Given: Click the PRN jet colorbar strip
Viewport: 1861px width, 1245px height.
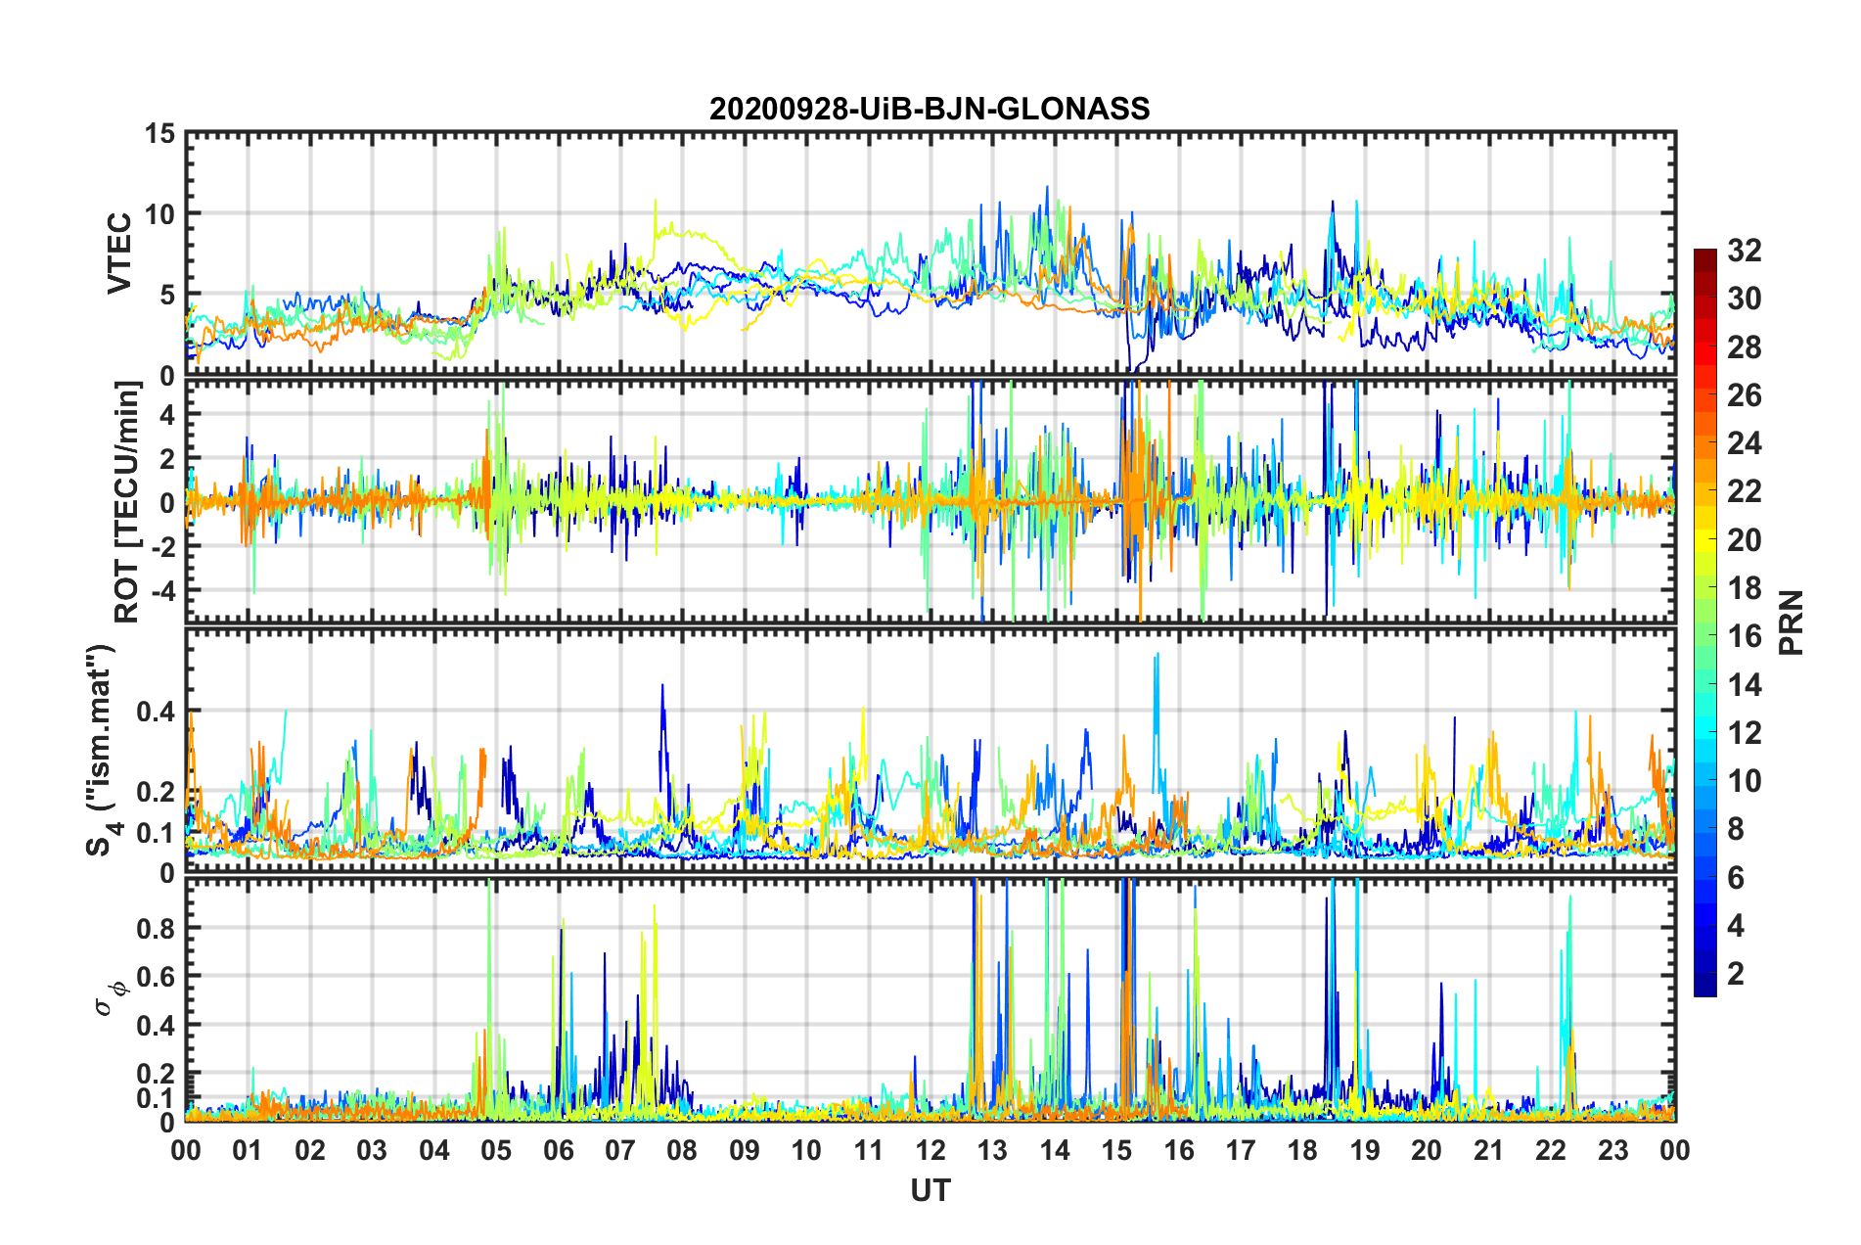Looking at the screenshot, I should 1705,622.
